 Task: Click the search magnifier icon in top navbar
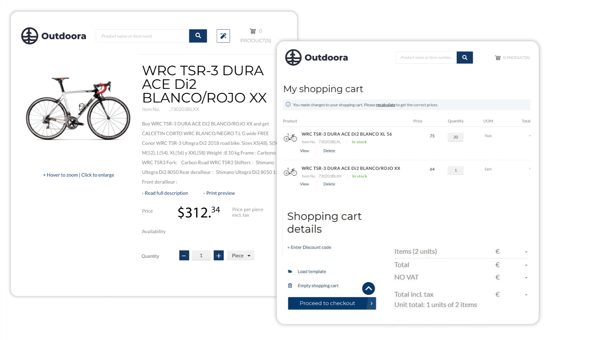pos(198,36)
